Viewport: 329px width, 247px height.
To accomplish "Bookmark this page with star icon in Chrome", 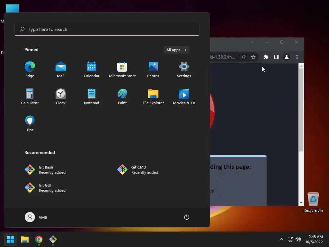I will (253, 57).
